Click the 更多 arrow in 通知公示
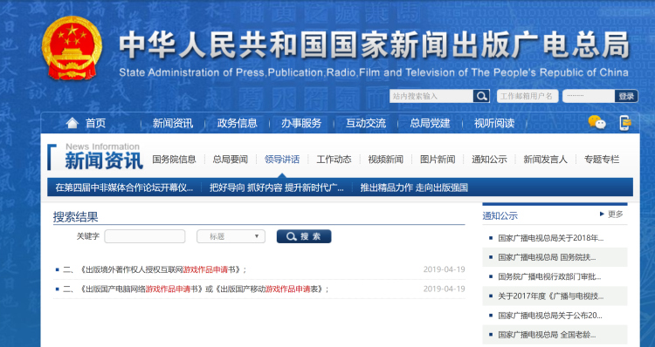 [x=611, y=214]
